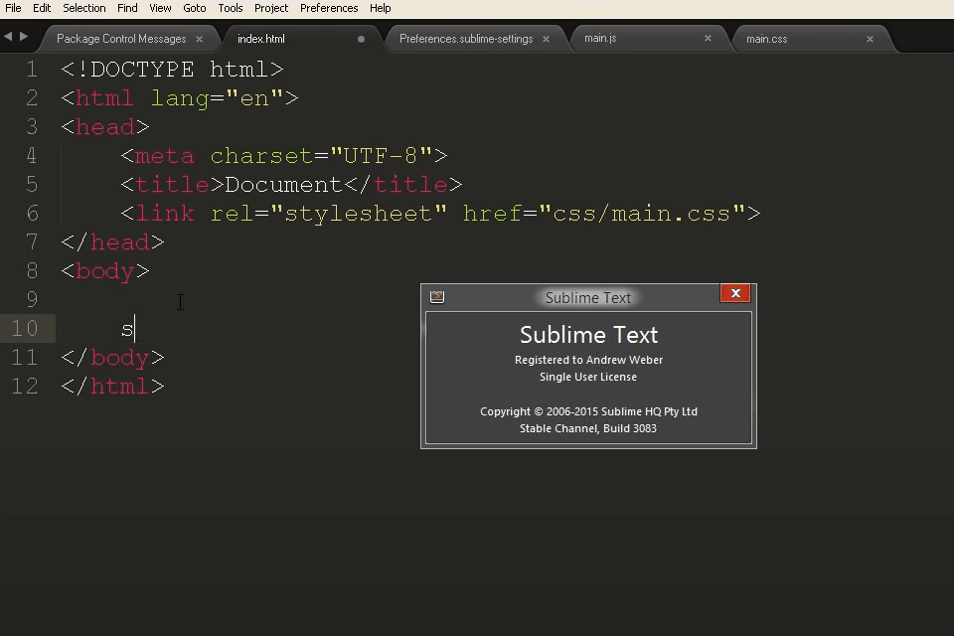Close the main.js tab with its X icon
The image size is (954, 636).
708,39
